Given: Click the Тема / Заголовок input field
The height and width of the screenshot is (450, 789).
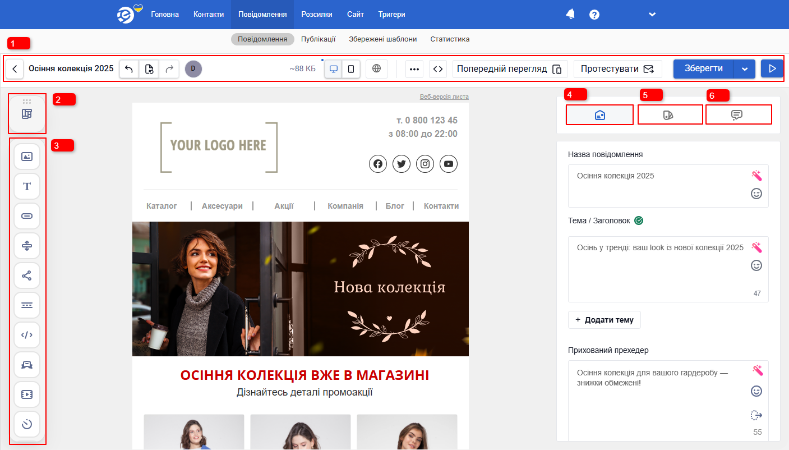Looking at the screenshot, I should [668, 269].
